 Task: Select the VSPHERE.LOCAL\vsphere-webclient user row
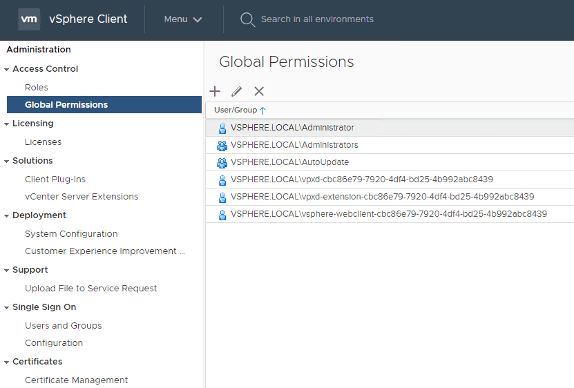[390, 214]
